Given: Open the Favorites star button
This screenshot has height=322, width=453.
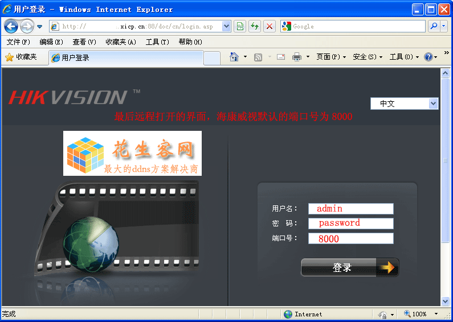Looking at the screenshot, I should (x=21, y=57).
